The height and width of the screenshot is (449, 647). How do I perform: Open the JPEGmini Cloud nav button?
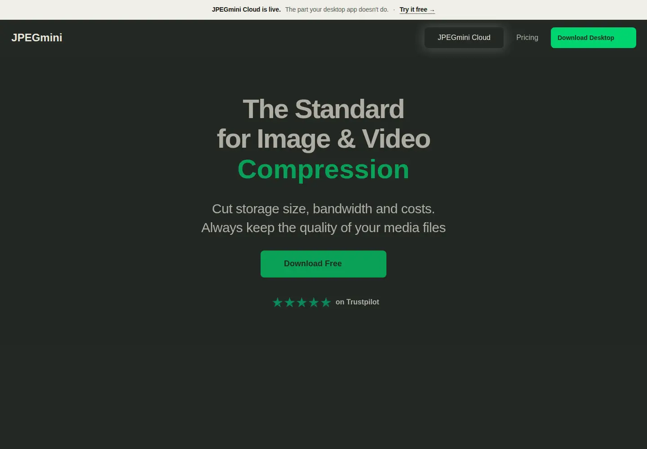click(x=464, y=38)
